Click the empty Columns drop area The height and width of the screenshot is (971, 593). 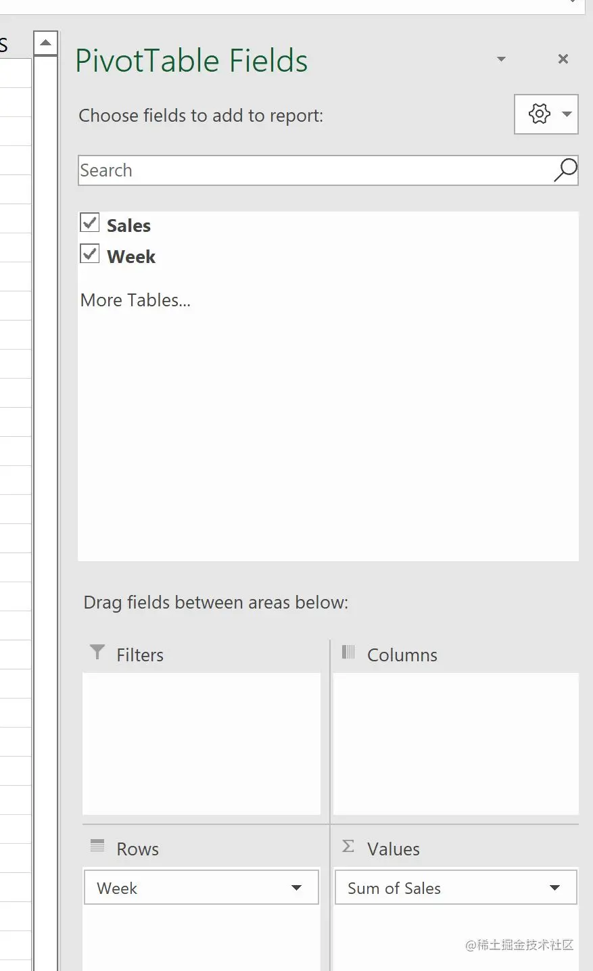456,743
